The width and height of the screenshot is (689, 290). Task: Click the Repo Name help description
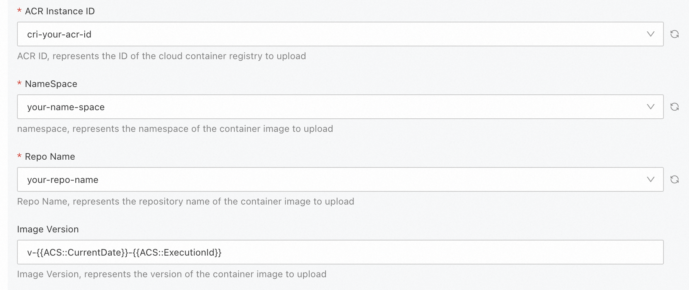pos(186,201)
